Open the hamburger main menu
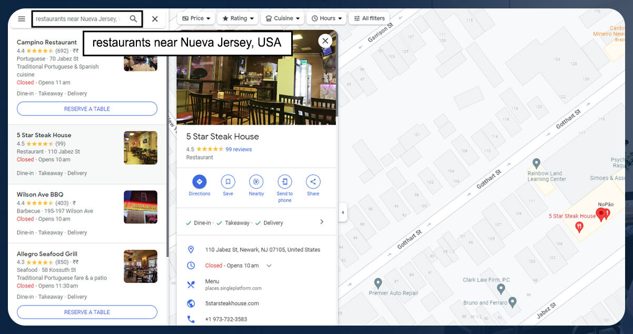The height and width of the screenshot is (334, 633). [22, 19]
